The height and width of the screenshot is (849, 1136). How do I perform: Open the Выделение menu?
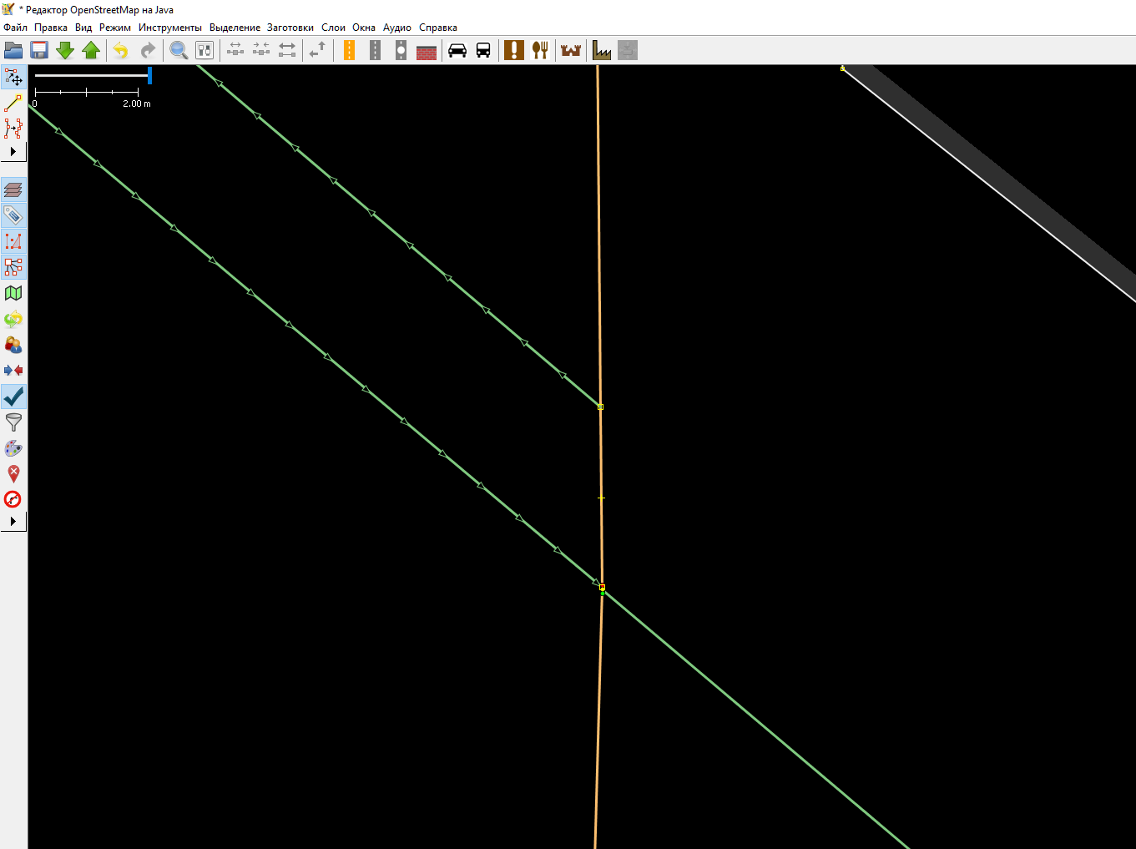pyautogui.click(x=235, y=28)
